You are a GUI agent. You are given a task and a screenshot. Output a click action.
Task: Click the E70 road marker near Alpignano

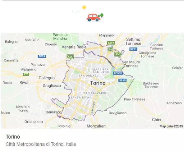(x=26, y=74)
